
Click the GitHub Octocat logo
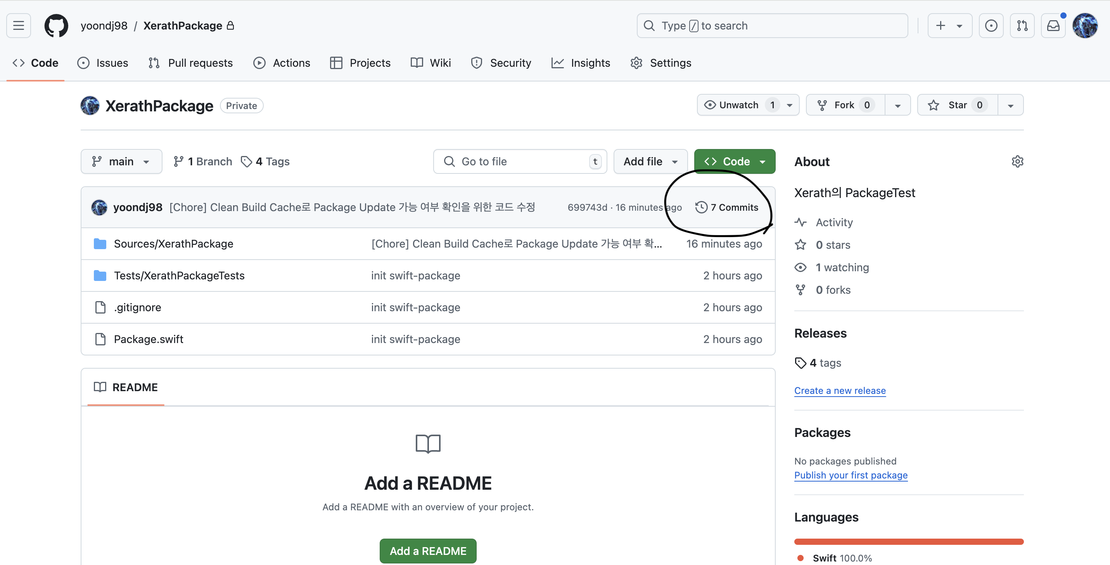click(57, 26)
